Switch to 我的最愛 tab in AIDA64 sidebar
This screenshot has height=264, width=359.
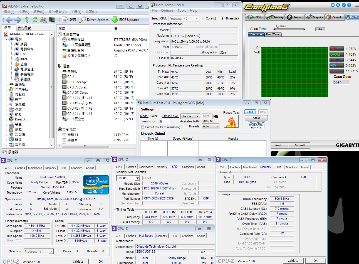pos(24,28)
